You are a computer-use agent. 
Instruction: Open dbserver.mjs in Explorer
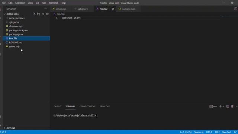point(16,26)
